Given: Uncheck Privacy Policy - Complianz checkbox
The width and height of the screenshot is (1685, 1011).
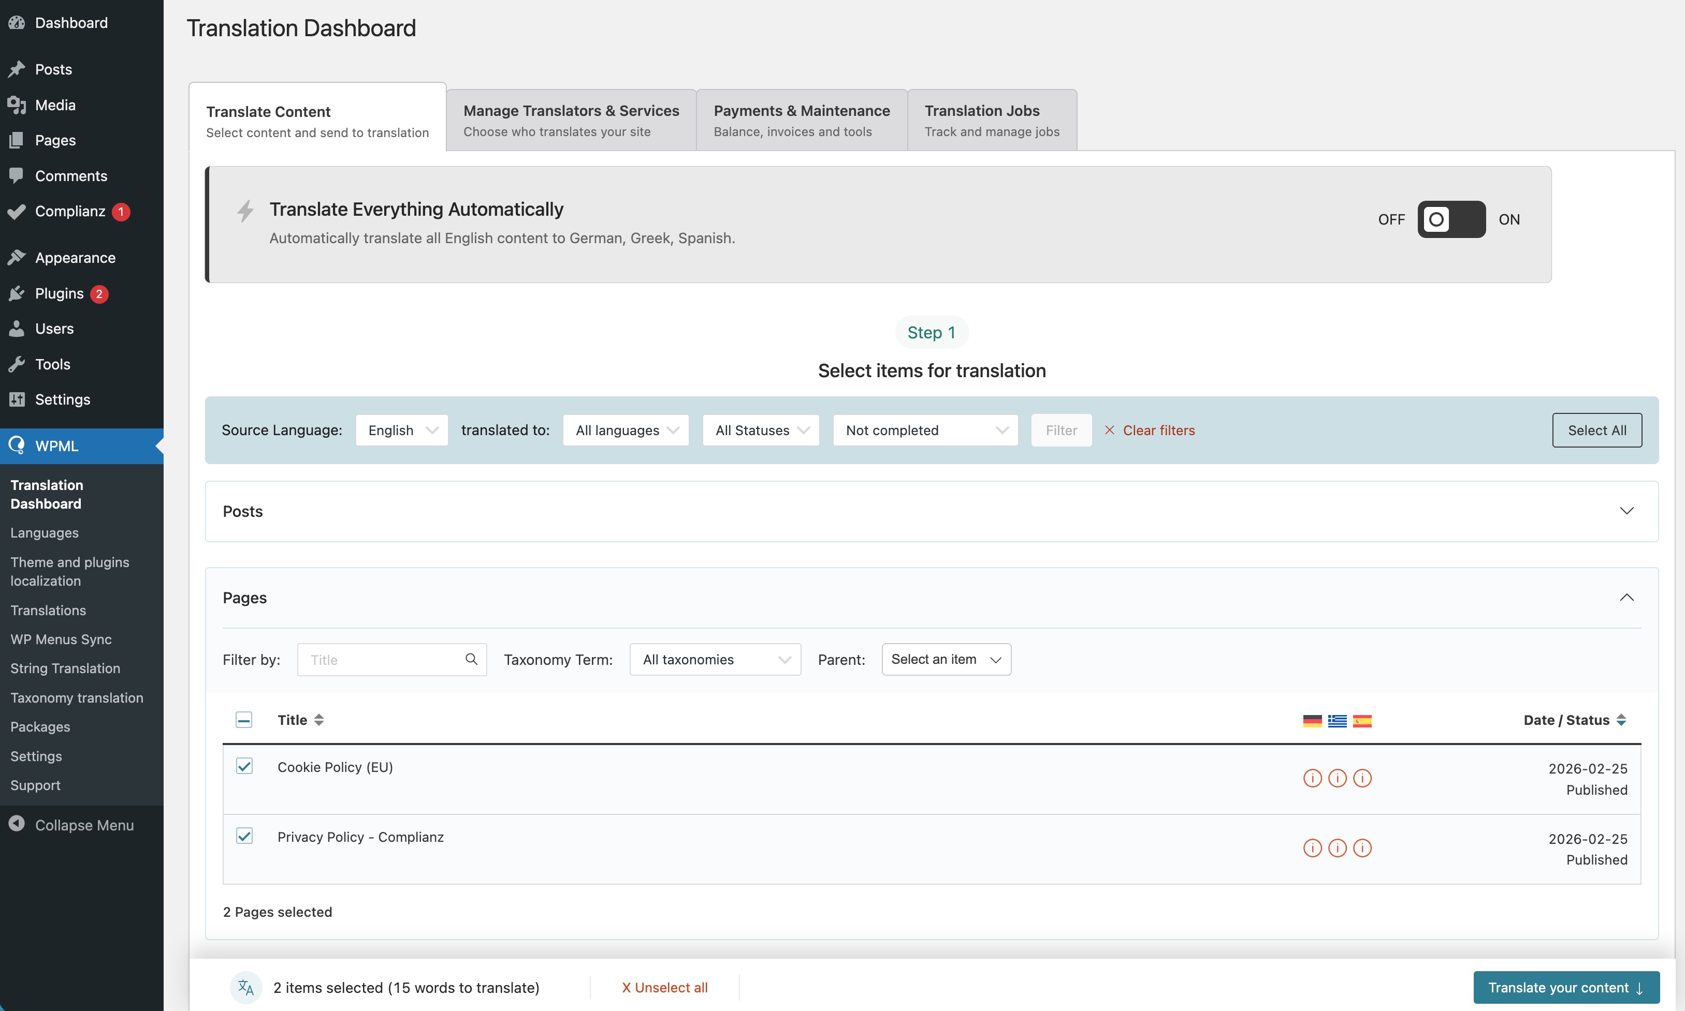Looking at the screenshot, I should click(244, 836).
